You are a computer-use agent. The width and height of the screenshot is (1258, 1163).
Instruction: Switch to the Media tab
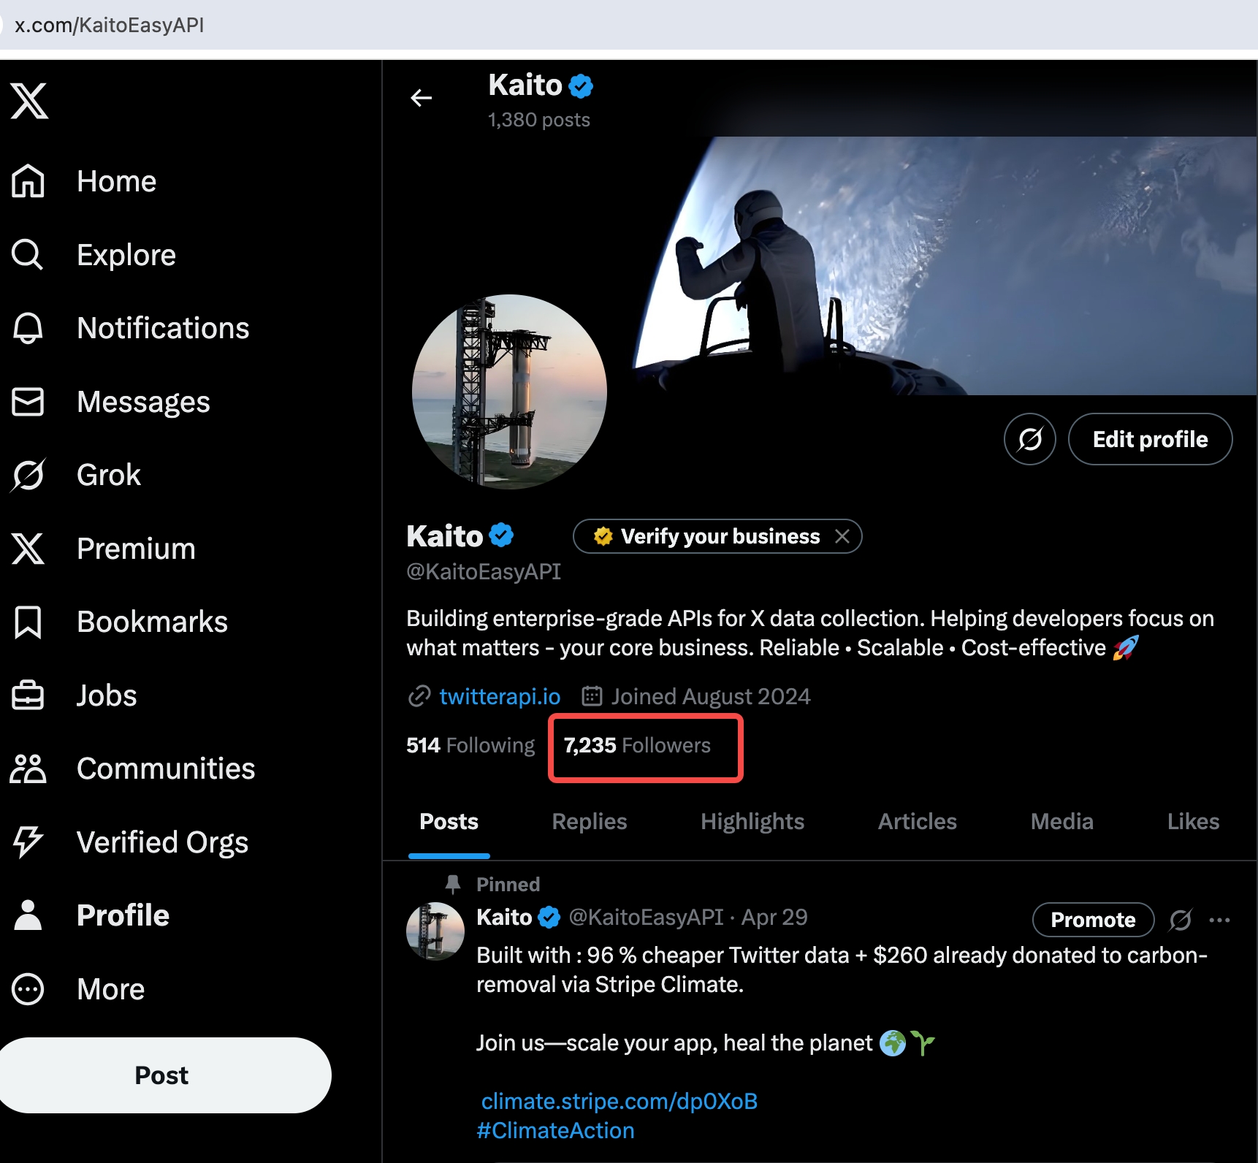1062,822
